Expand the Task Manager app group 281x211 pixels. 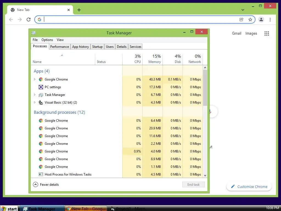click(x=35, y=95)
